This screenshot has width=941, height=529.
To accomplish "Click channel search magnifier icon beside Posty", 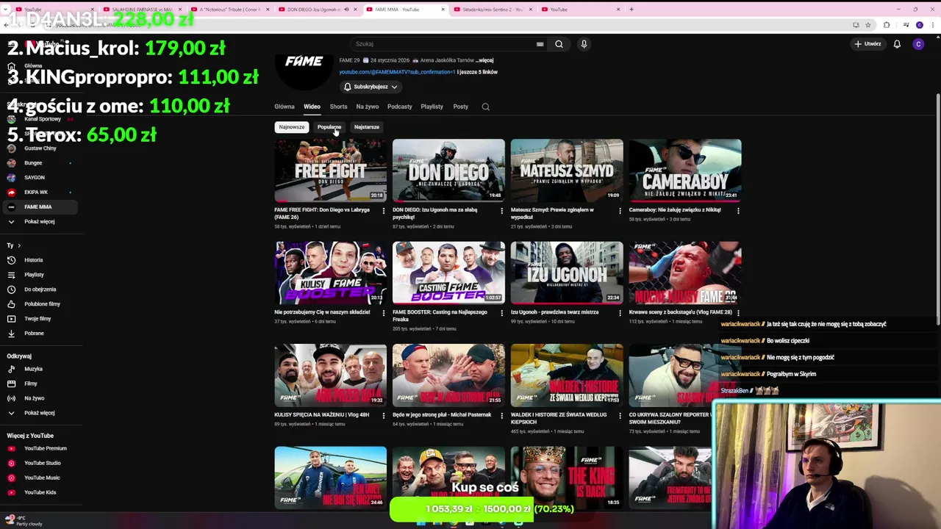I will point(485,107).
